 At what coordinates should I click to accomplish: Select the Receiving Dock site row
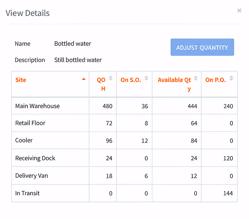pyautogui.click(x=124, y=158)
